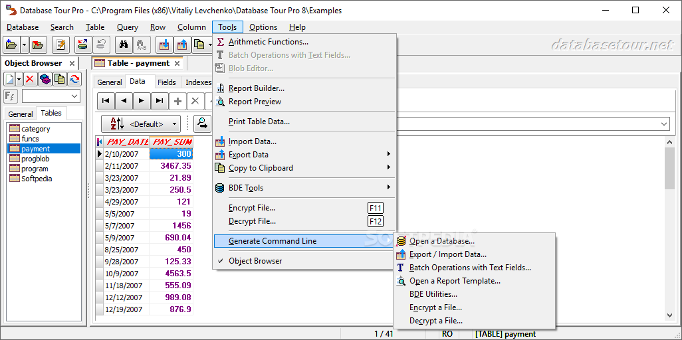Image resolution: width=682 pixels, height=340 pixels.
Task: Click the F filter lightning icon
Action: coord(11,96)
